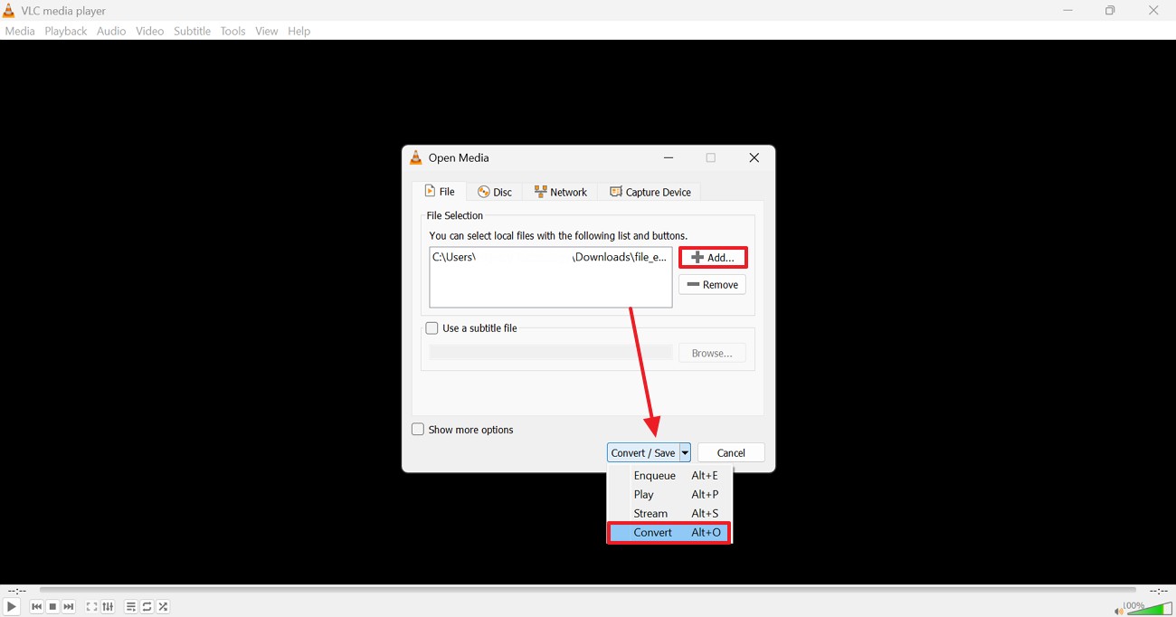Jump back to the previous media item
The image size is (1176, 617).
pos(36,606)
